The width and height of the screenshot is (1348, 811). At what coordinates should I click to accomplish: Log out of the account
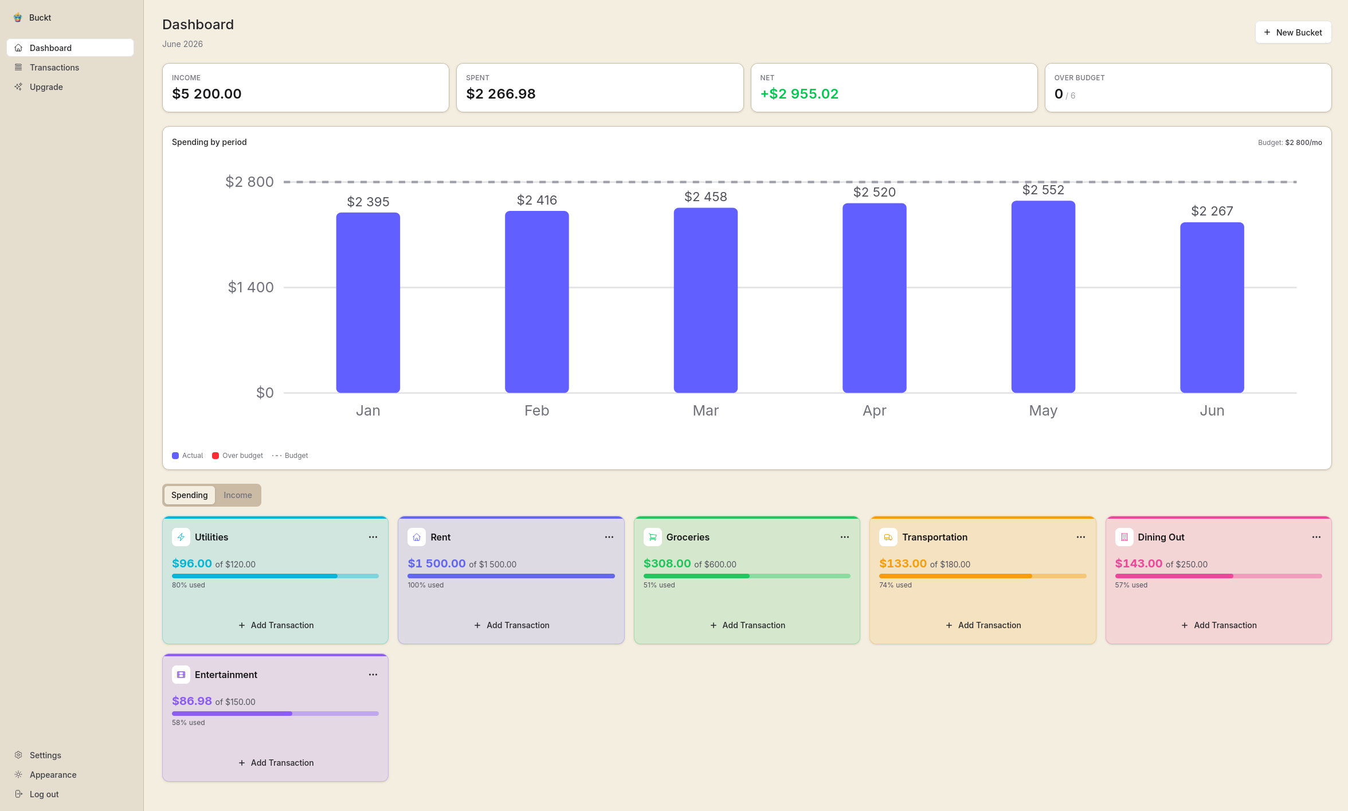pyautogui.click(x=70, y=794)
